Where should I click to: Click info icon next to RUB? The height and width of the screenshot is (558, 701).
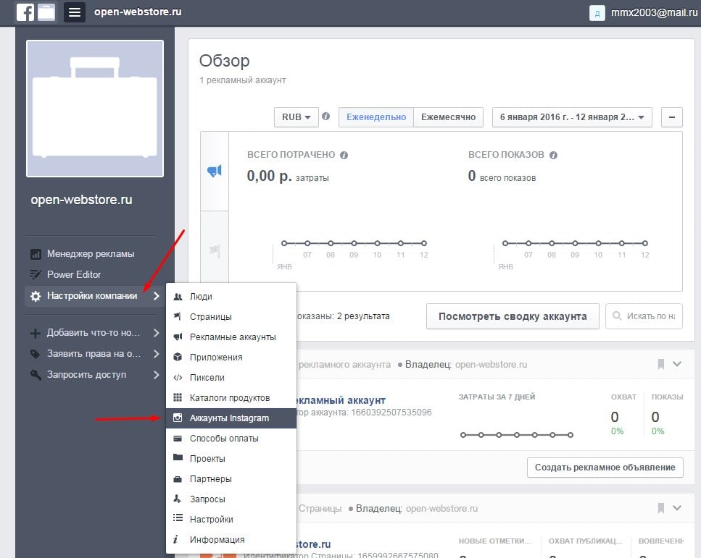(x=326, y=116)
